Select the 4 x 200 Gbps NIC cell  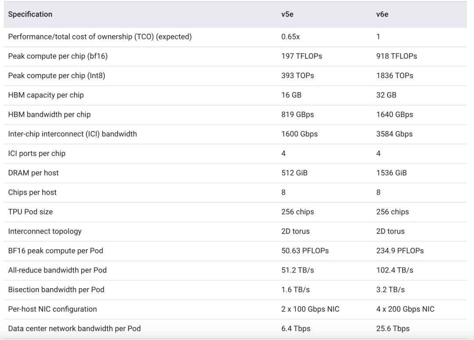pyautogui.click(x=405, y=309)
